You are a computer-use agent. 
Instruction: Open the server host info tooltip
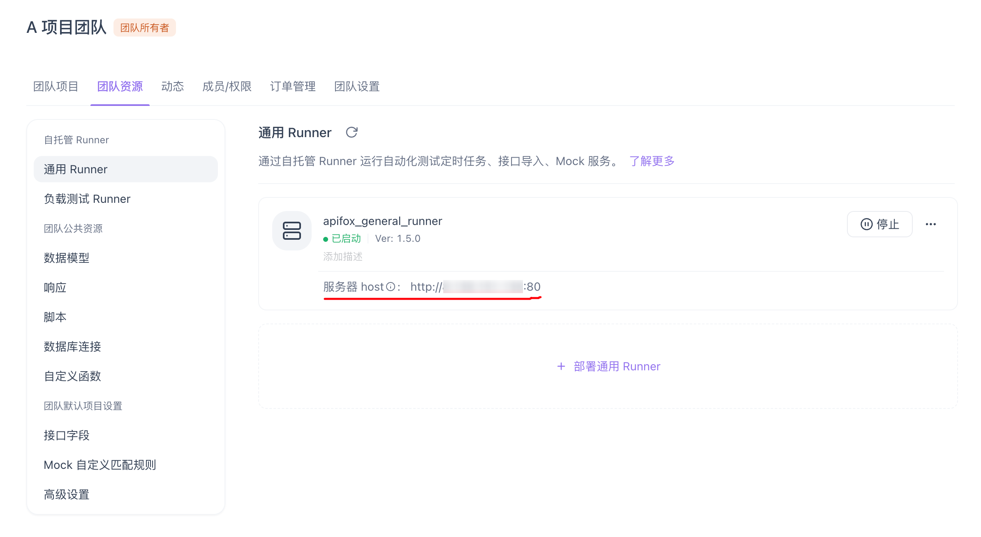(x=390, y=287)
